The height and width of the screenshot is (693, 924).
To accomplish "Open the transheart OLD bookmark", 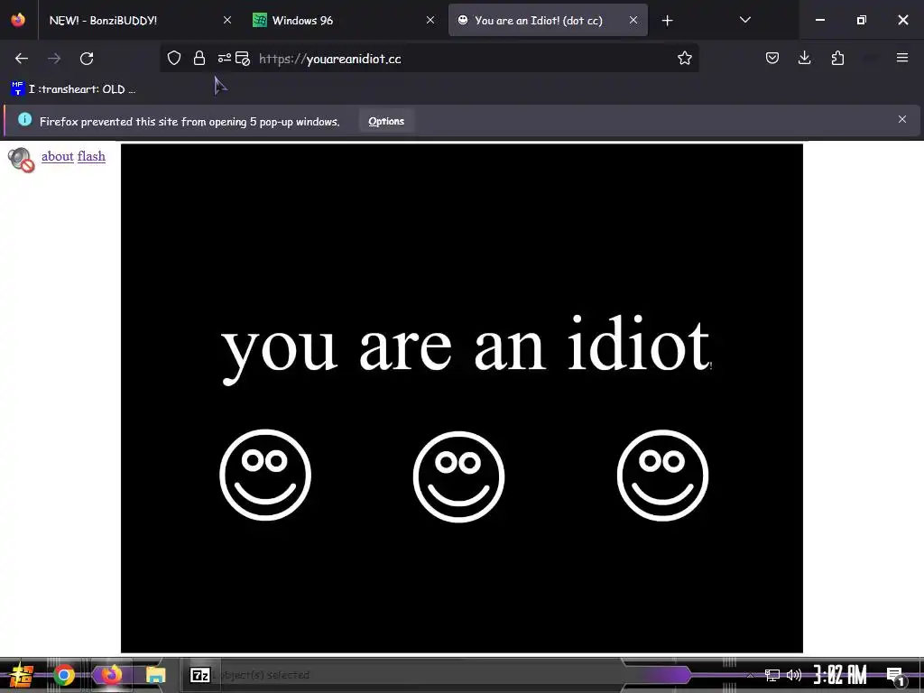I will coord(74,89).
